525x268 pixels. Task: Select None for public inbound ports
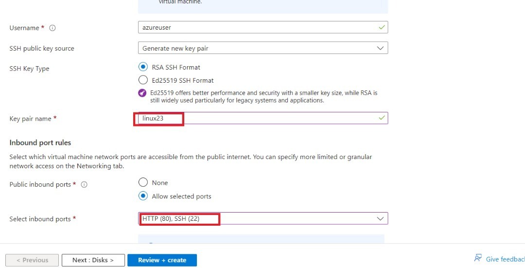143,182
